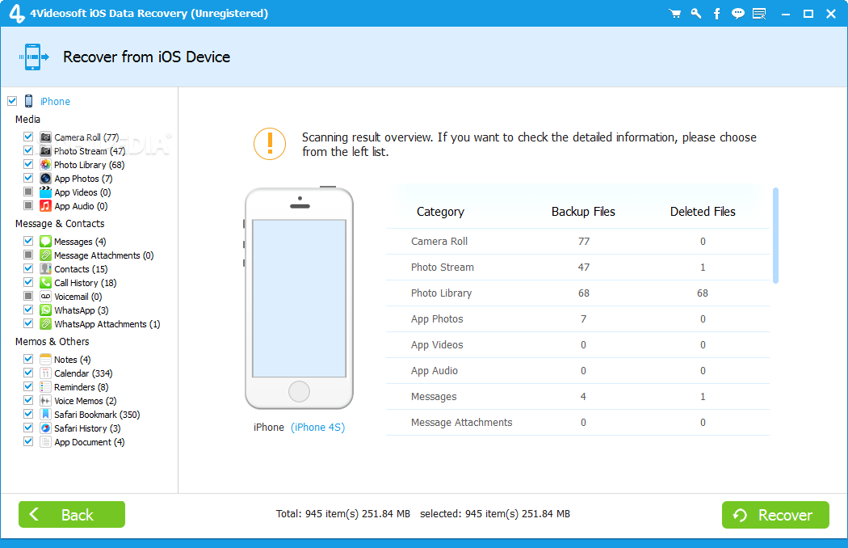848x548 pixels.
Task: Toggle the Notes checkbox
Action: point(28,359)
